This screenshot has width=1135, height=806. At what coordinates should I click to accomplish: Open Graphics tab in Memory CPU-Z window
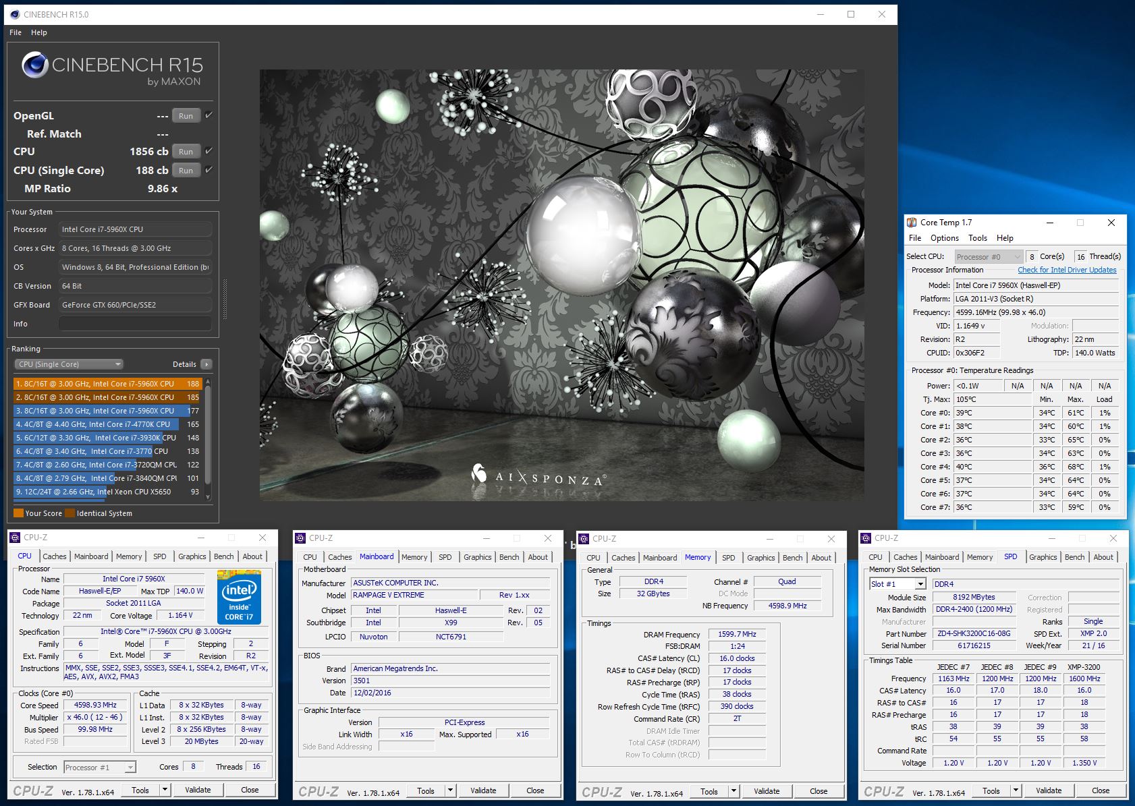[761, 558]
